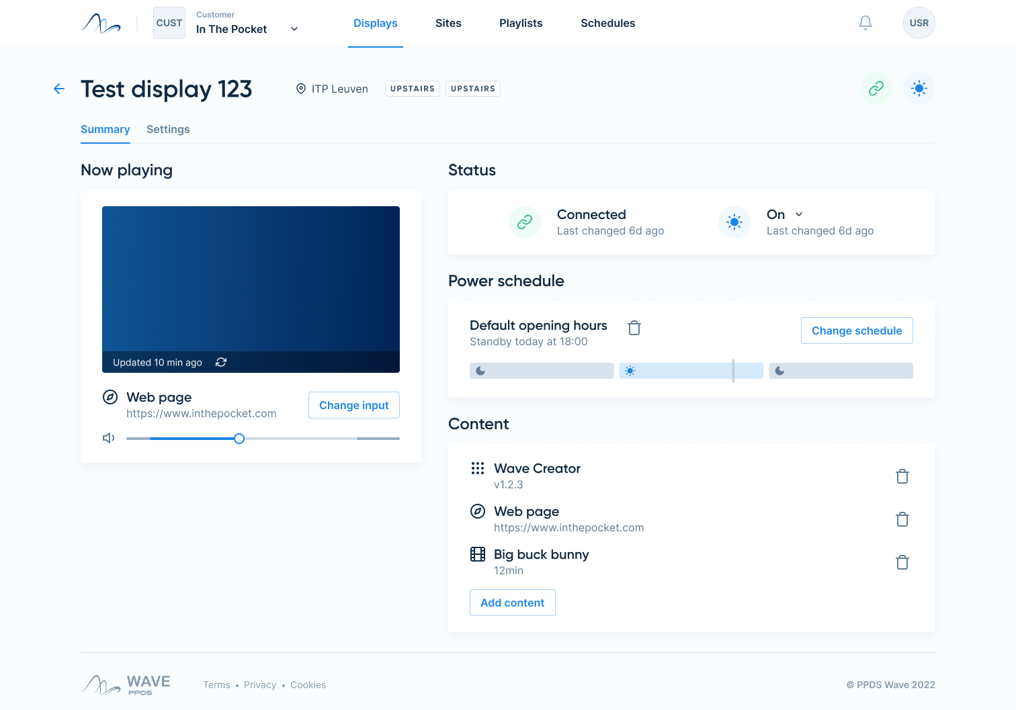Click the trash icon for Web page content
The width and height of the screenshot is (1016, 710).
pyautogui.click(x=902, y=519)
